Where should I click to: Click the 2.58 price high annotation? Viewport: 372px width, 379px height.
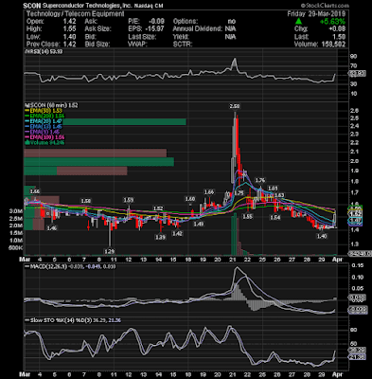235,107
